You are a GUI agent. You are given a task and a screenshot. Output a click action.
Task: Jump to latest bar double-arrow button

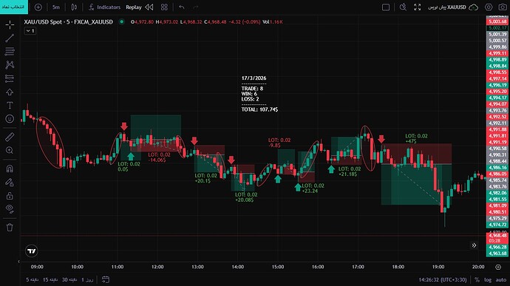coord(474,245)
